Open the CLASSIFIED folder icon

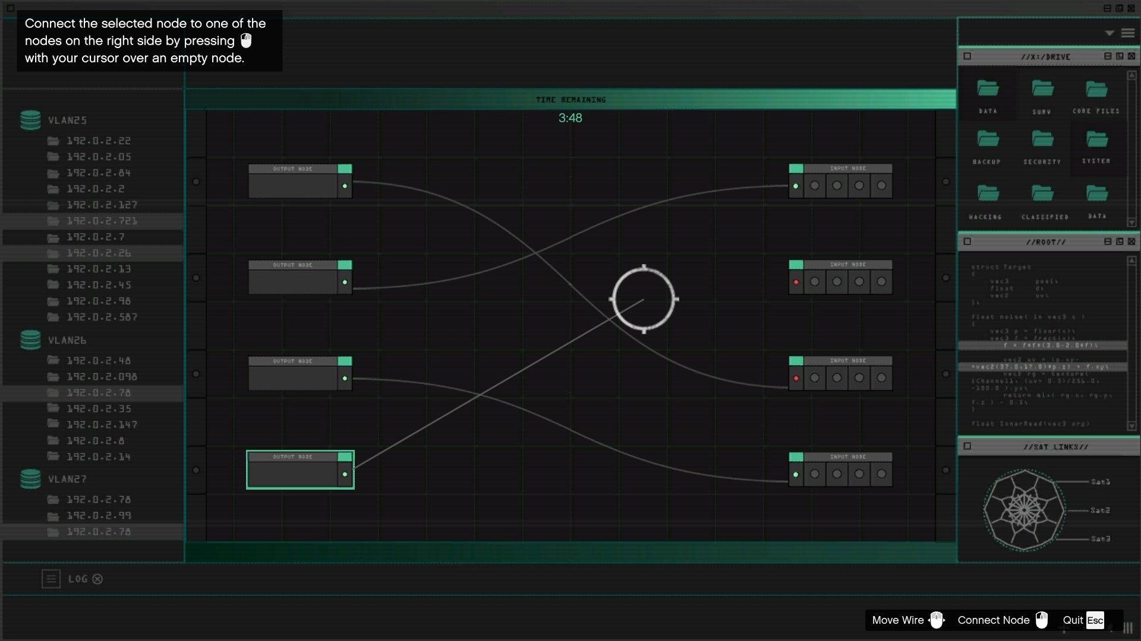1042,193
